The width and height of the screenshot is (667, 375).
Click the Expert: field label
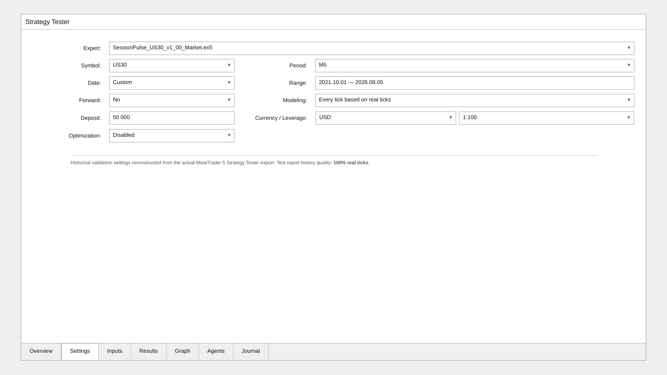pos(92,48)
